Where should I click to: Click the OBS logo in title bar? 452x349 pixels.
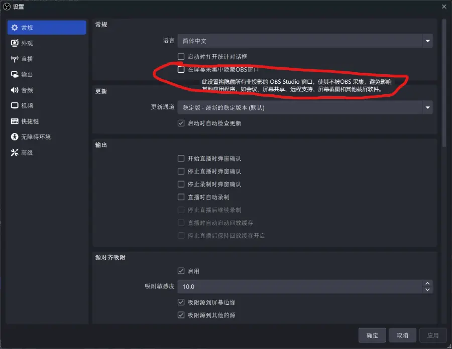[x=7, y=7]
